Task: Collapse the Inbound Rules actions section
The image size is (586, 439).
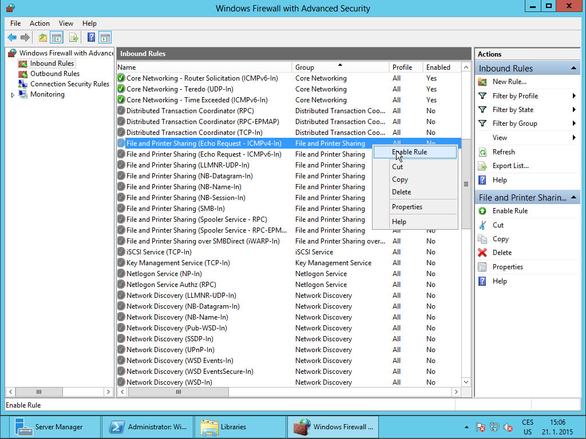Action: click(x=573, y=69)
